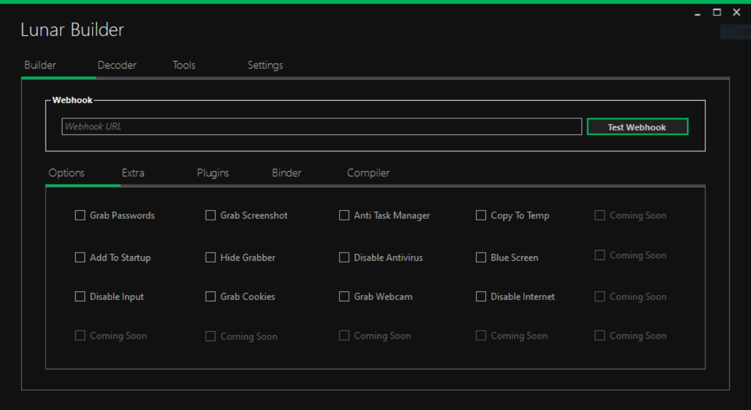Tick the Copy To Temp checkbox
This screenshot has width=751, height=410.
481,216
